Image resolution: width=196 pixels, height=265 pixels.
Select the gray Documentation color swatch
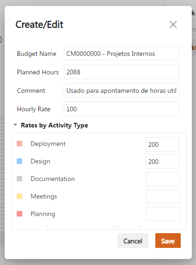(19, 179)
